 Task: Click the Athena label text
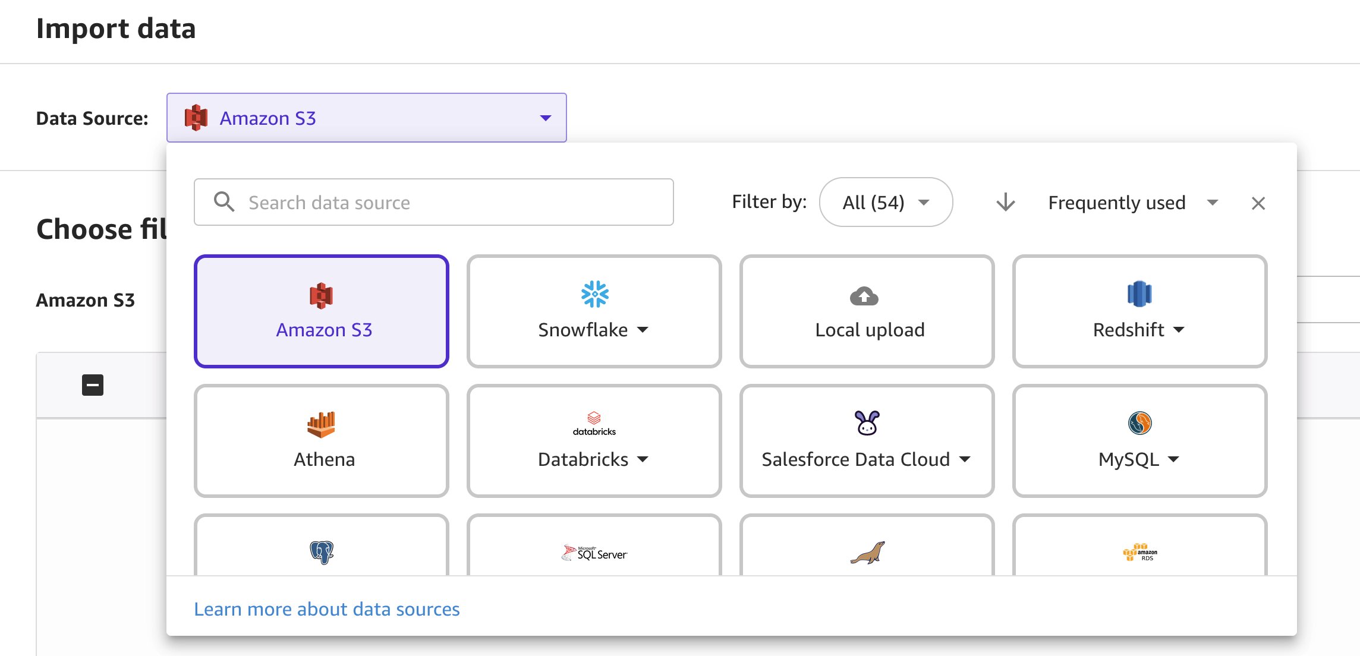tap(324, 459)
